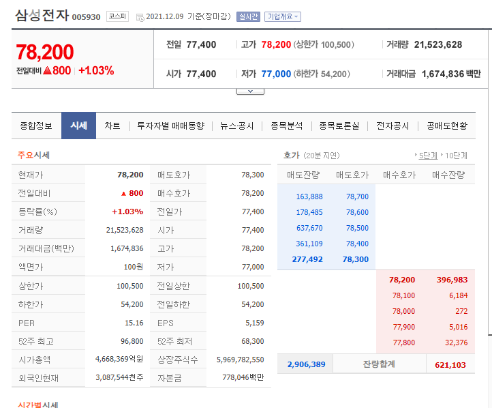Open 투자자별 매매동향 tab
The height and width of the screenshot is (408, 492).
[x=170, y=126]
